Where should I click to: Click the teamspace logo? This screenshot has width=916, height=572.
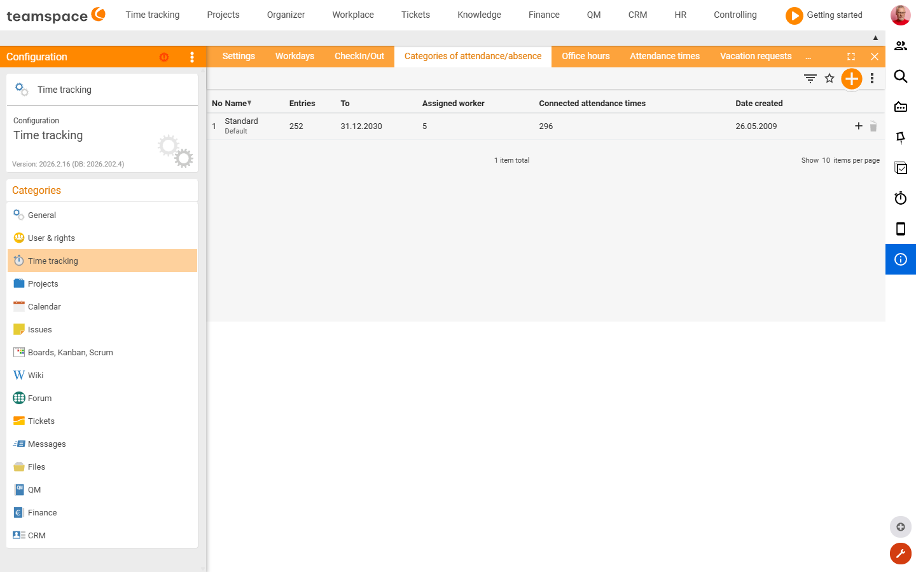tap(56, 15)
